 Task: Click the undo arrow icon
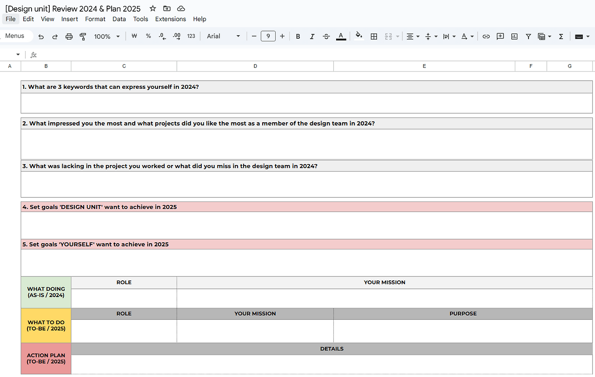click(x=41, y=36)
